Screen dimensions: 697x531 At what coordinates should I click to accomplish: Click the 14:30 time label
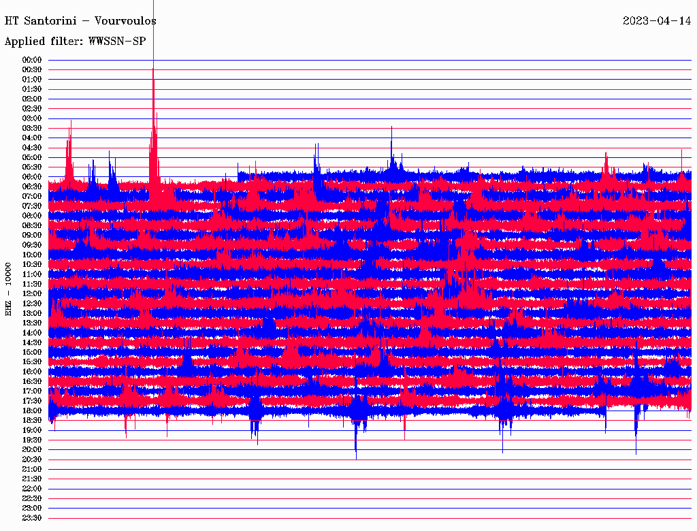(32, 342)
